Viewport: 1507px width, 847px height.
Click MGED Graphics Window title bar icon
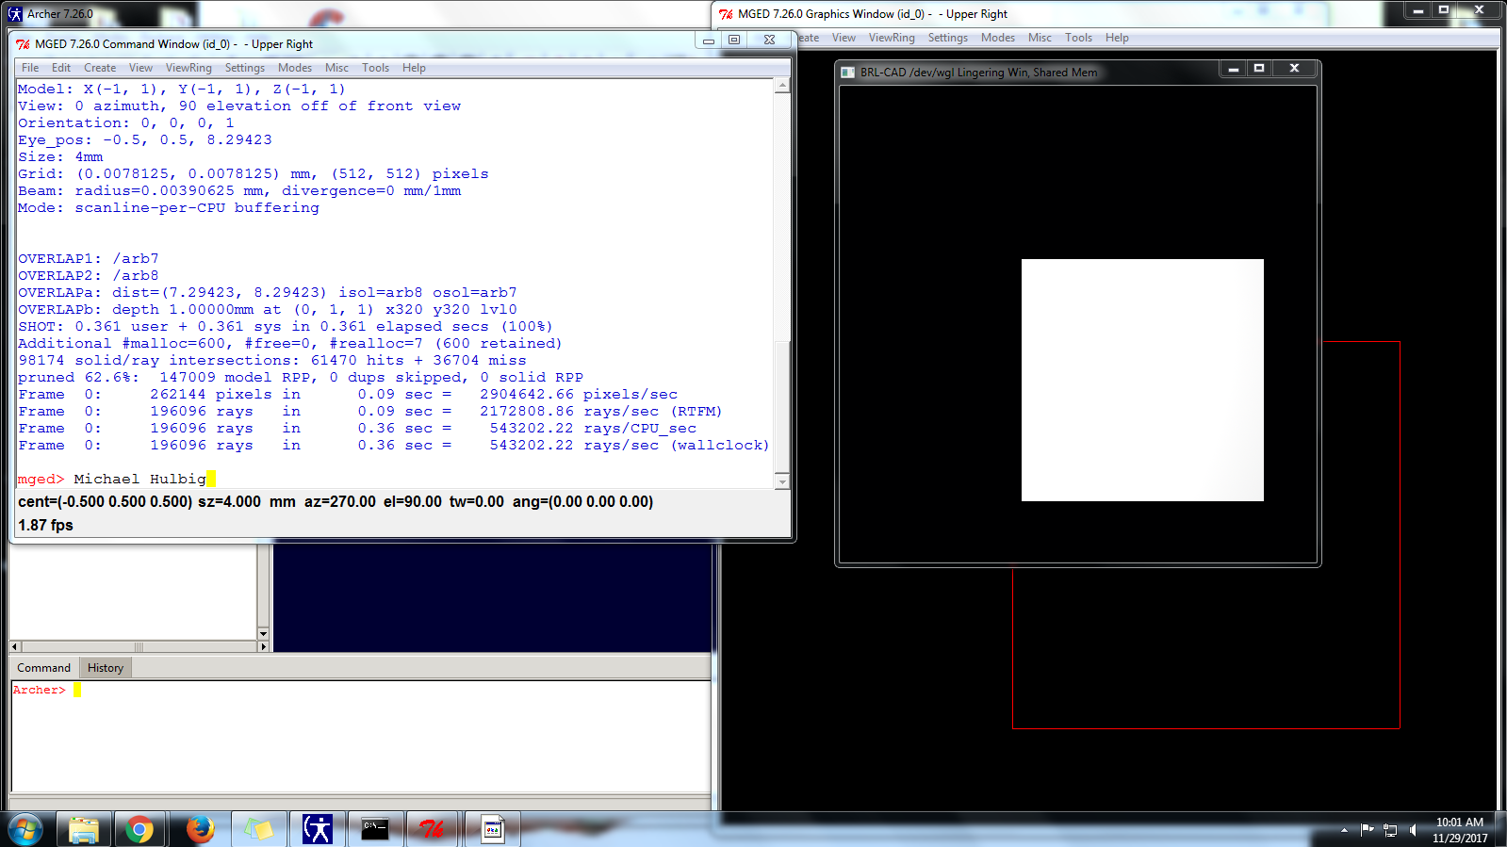(726, 14)
